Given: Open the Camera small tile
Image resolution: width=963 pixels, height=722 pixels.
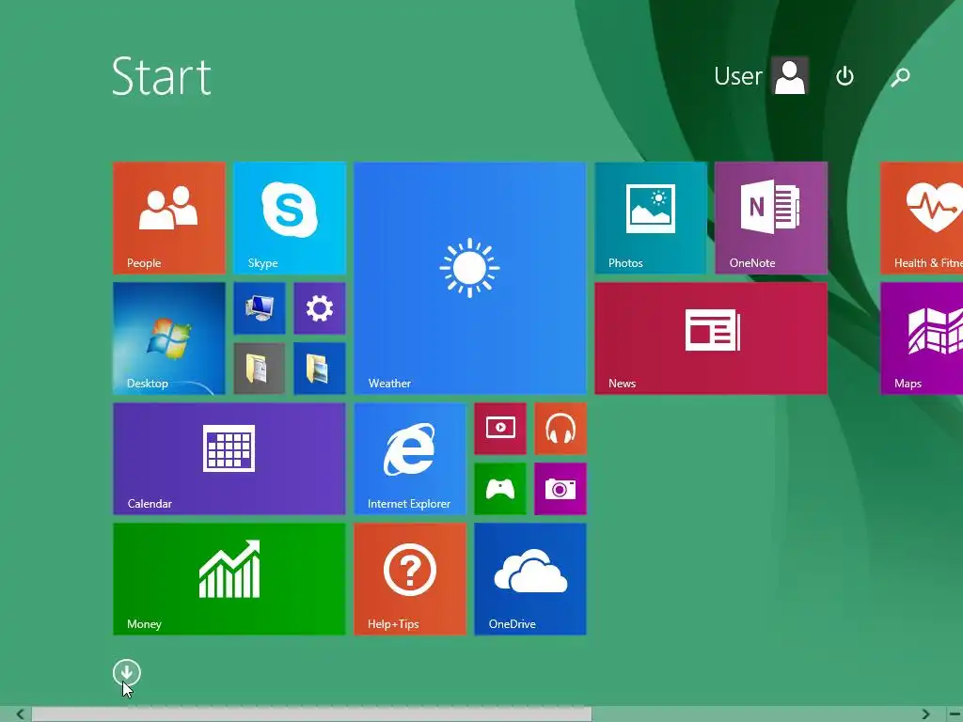Looking at the screenshot, I should tap(560, 489).
